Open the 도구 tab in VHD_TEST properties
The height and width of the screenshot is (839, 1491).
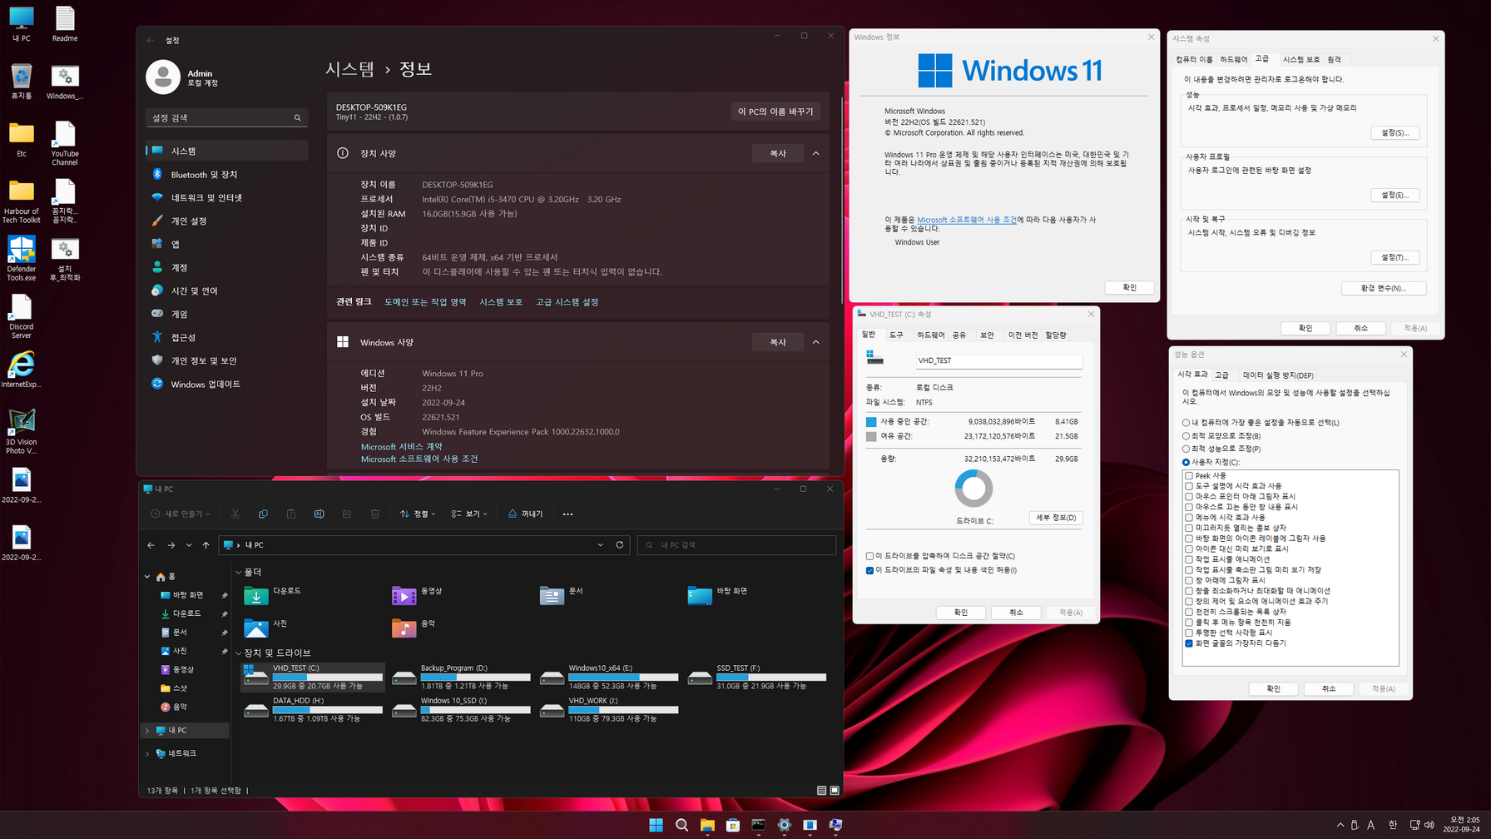tap(896, 335)
